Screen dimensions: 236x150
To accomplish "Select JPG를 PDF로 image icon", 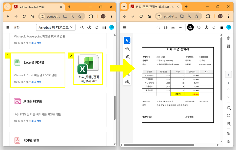I will pyautogui.click(x=17, y=101).
